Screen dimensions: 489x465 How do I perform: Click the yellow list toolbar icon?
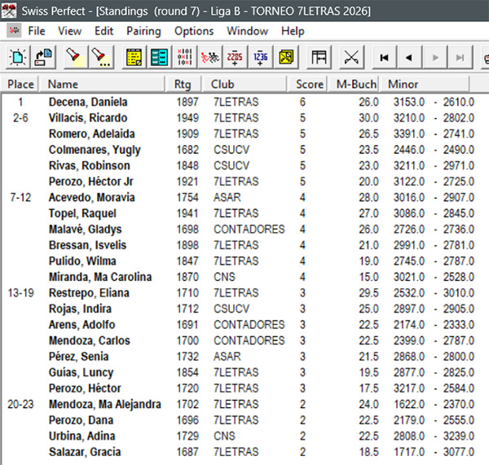click(134, 57)
